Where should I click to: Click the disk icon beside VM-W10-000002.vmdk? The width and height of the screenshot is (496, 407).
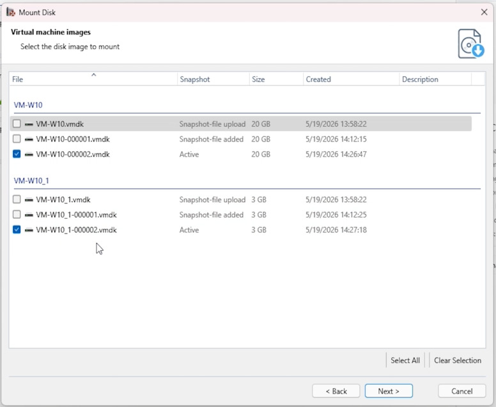(29, 155)
